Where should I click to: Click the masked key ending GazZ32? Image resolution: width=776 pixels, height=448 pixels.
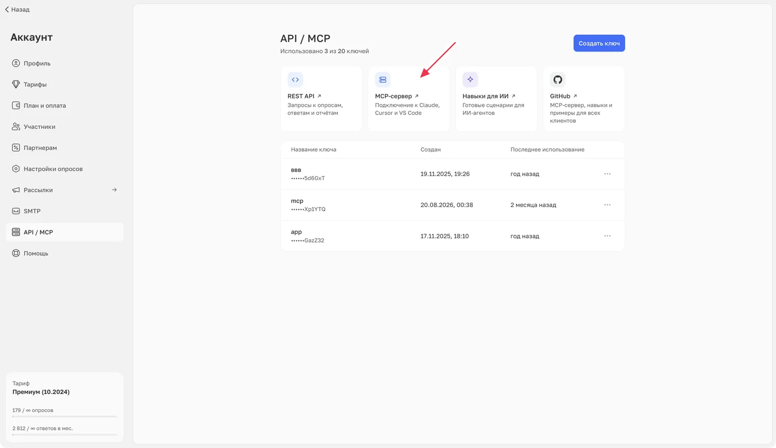pos(308,240)
